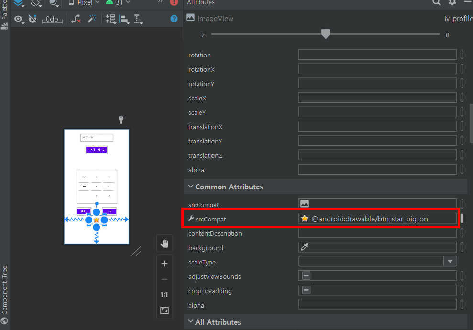
Task: Open the scaleType dropdown
Action: pos(450,261)
